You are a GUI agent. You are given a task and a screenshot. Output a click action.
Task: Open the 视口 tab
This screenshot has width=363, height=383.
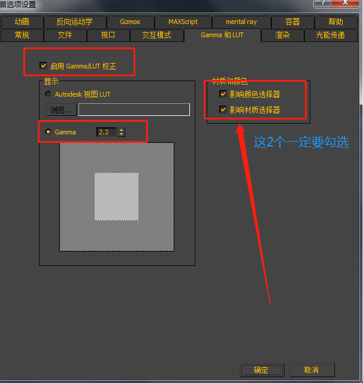pos(108,35)
